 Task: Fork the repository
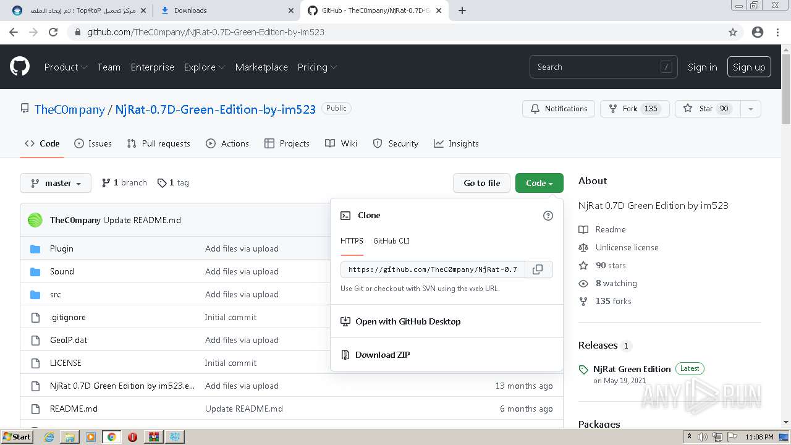click(635, 109)
